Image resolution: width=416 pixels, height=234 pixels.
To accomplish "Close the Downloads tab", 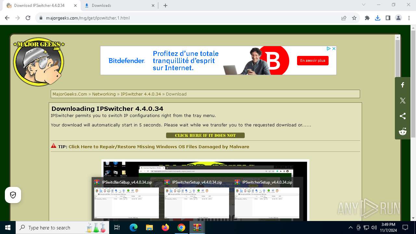I will coord(153,6).
